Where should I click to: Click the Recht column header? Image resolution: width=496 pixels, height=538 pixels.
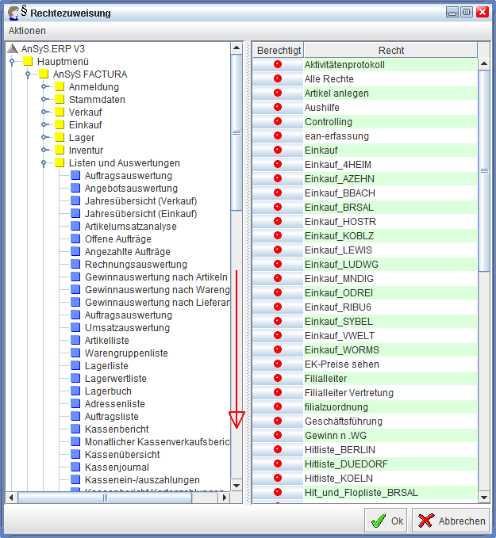[390, 51]
